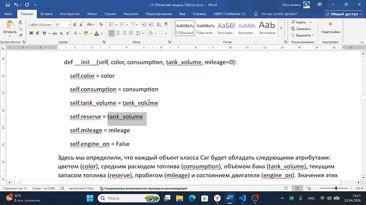Open the font size dropdown
This screenshot has height=205, width=366.
coord(69,24)
